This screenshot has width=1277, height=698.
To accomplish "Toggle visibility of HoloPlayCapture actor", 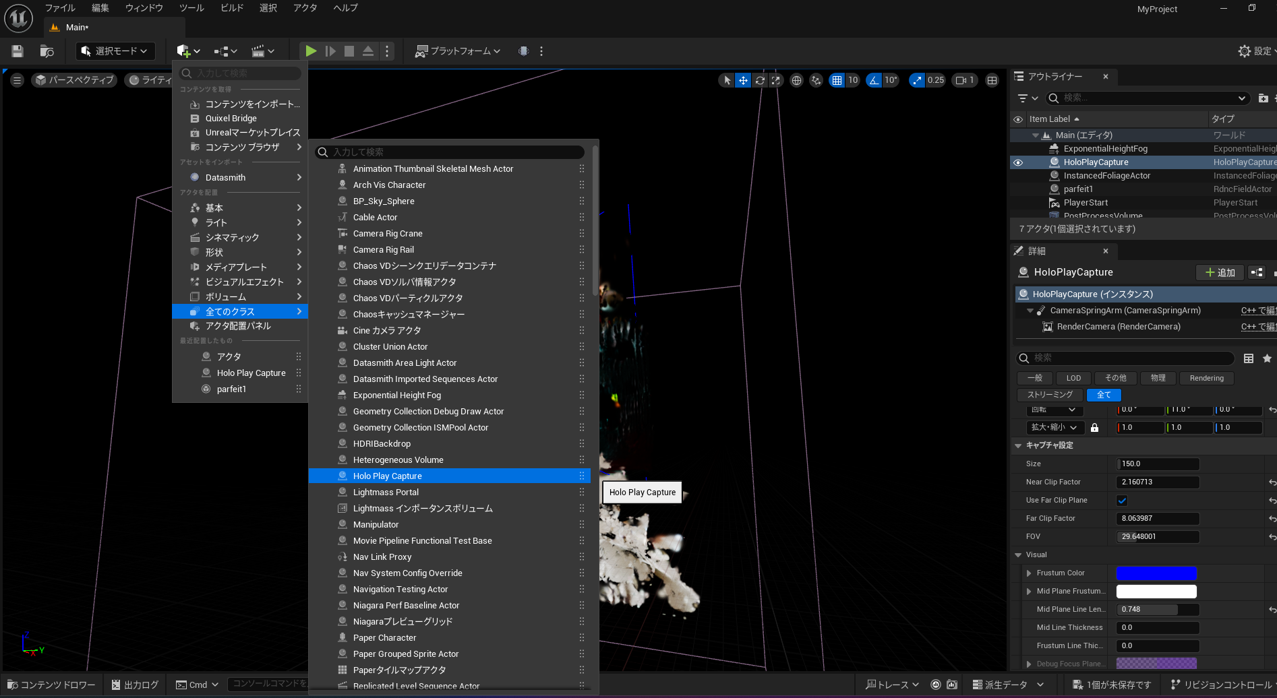I will coord(1018,162).
